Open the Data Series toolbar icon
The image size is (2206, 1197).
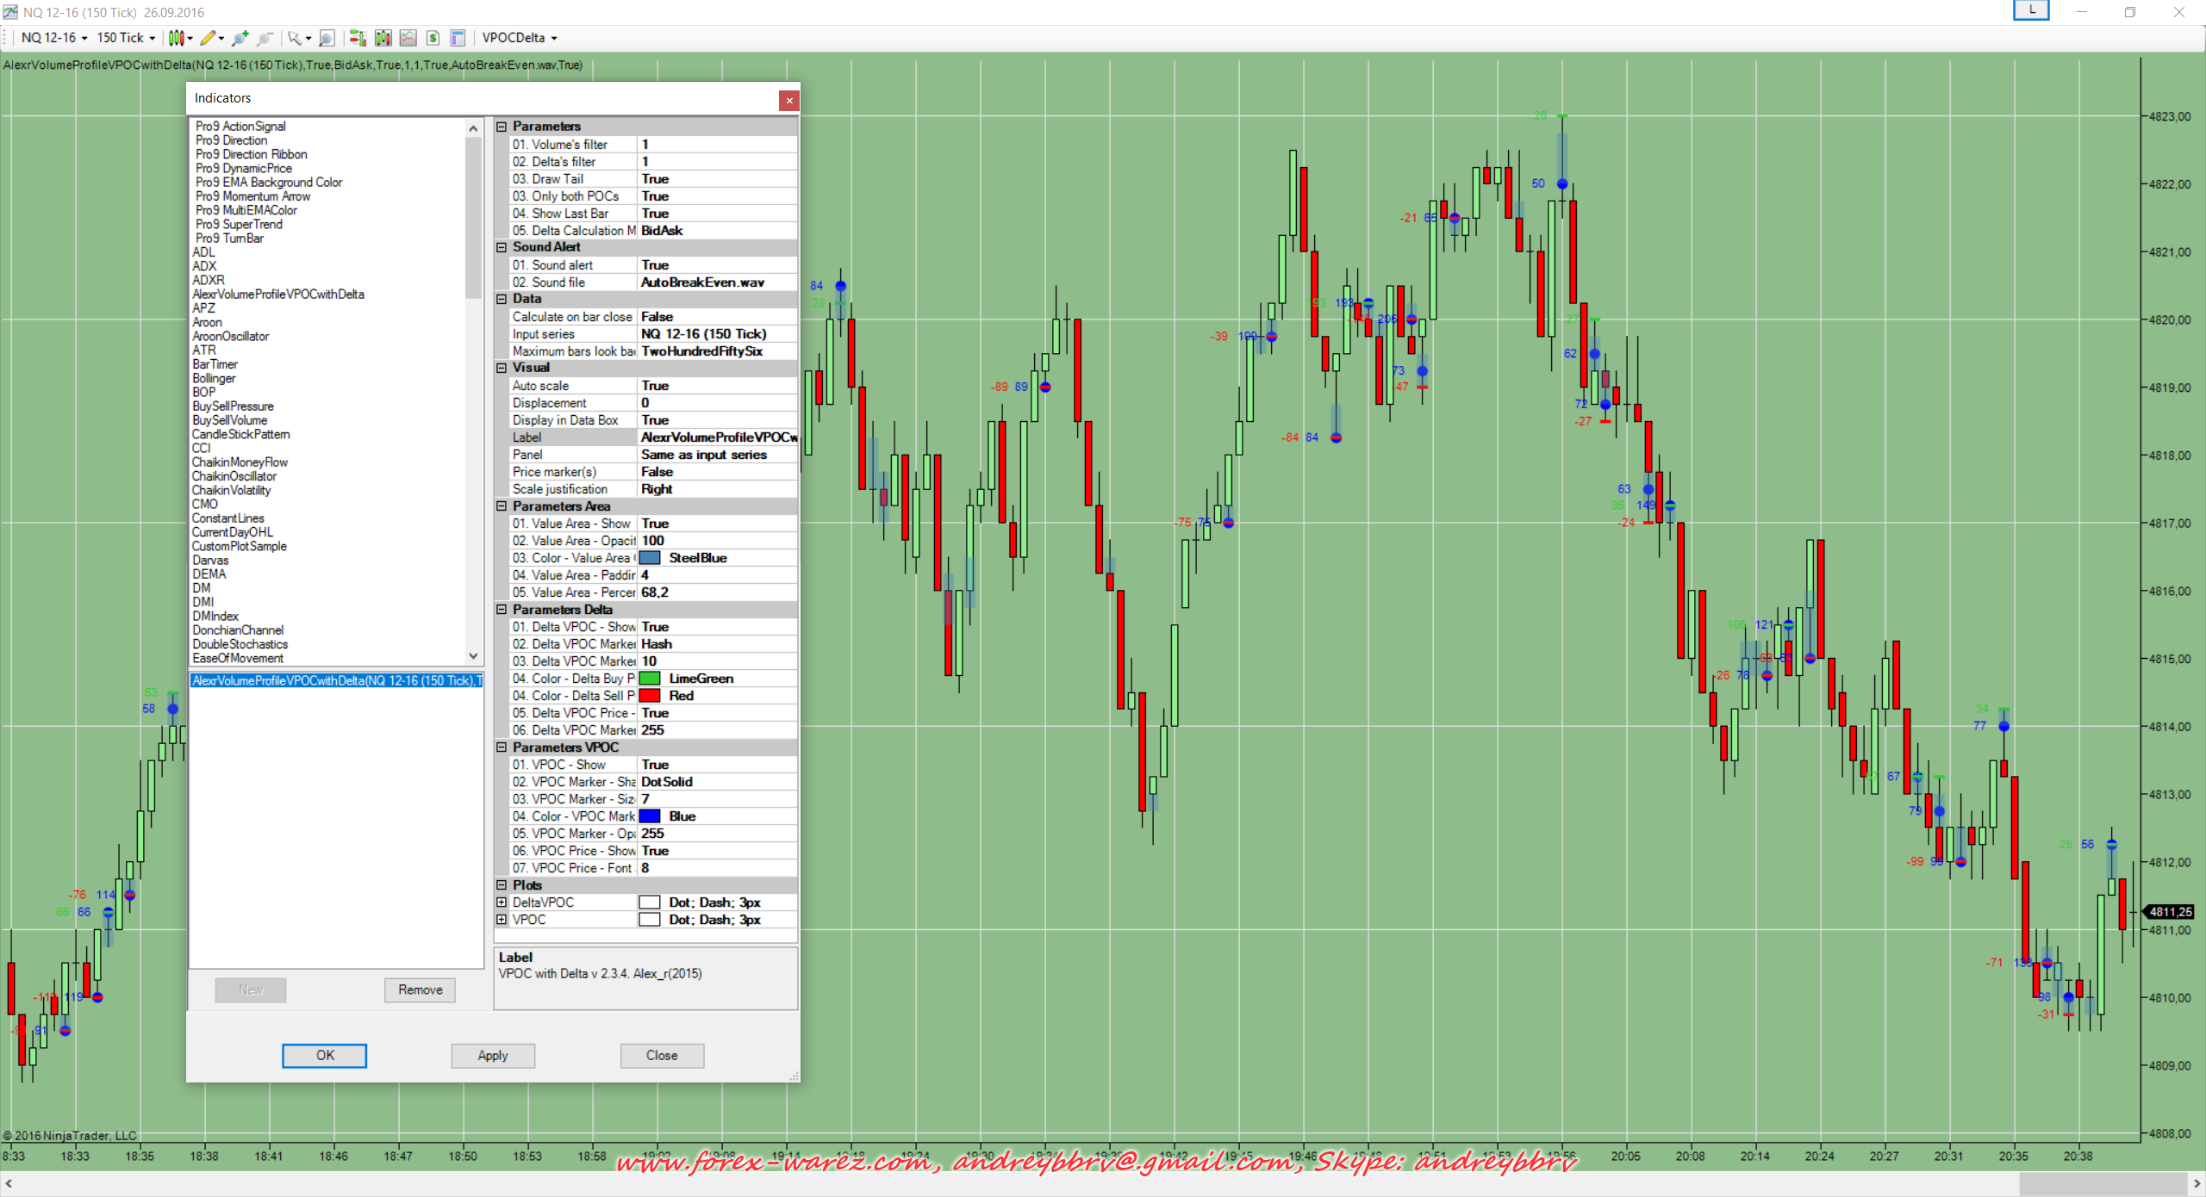click(x=383, y=38)
